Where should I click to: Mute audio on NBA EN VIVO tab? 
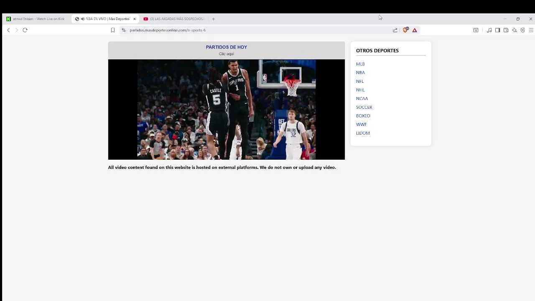[x=83, y=19]
